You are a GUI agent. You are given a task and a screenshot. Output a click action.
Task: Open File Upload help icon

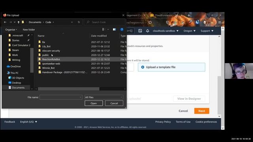point(122,30)
